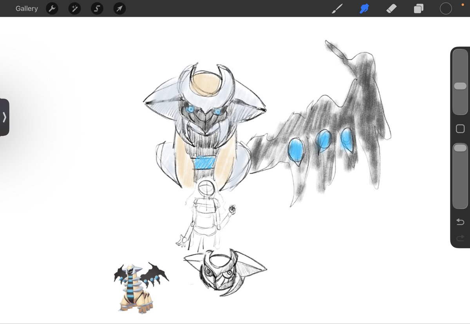Click the brush opacity slider handle
This screenshot has height=324, width=470.
pyautogui.click(x=460, y=148)
